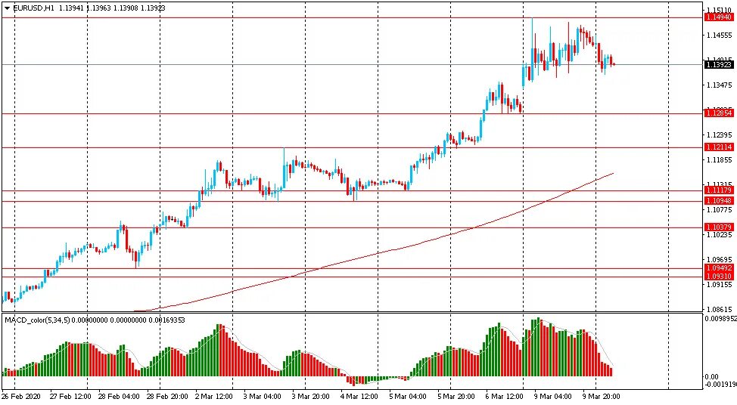Image resolution: width=737 pixels, height=405 pixels.
Task: Click the 28 Feb 20:00 time label
Action: pyautogui.click(x=167, y=397)
